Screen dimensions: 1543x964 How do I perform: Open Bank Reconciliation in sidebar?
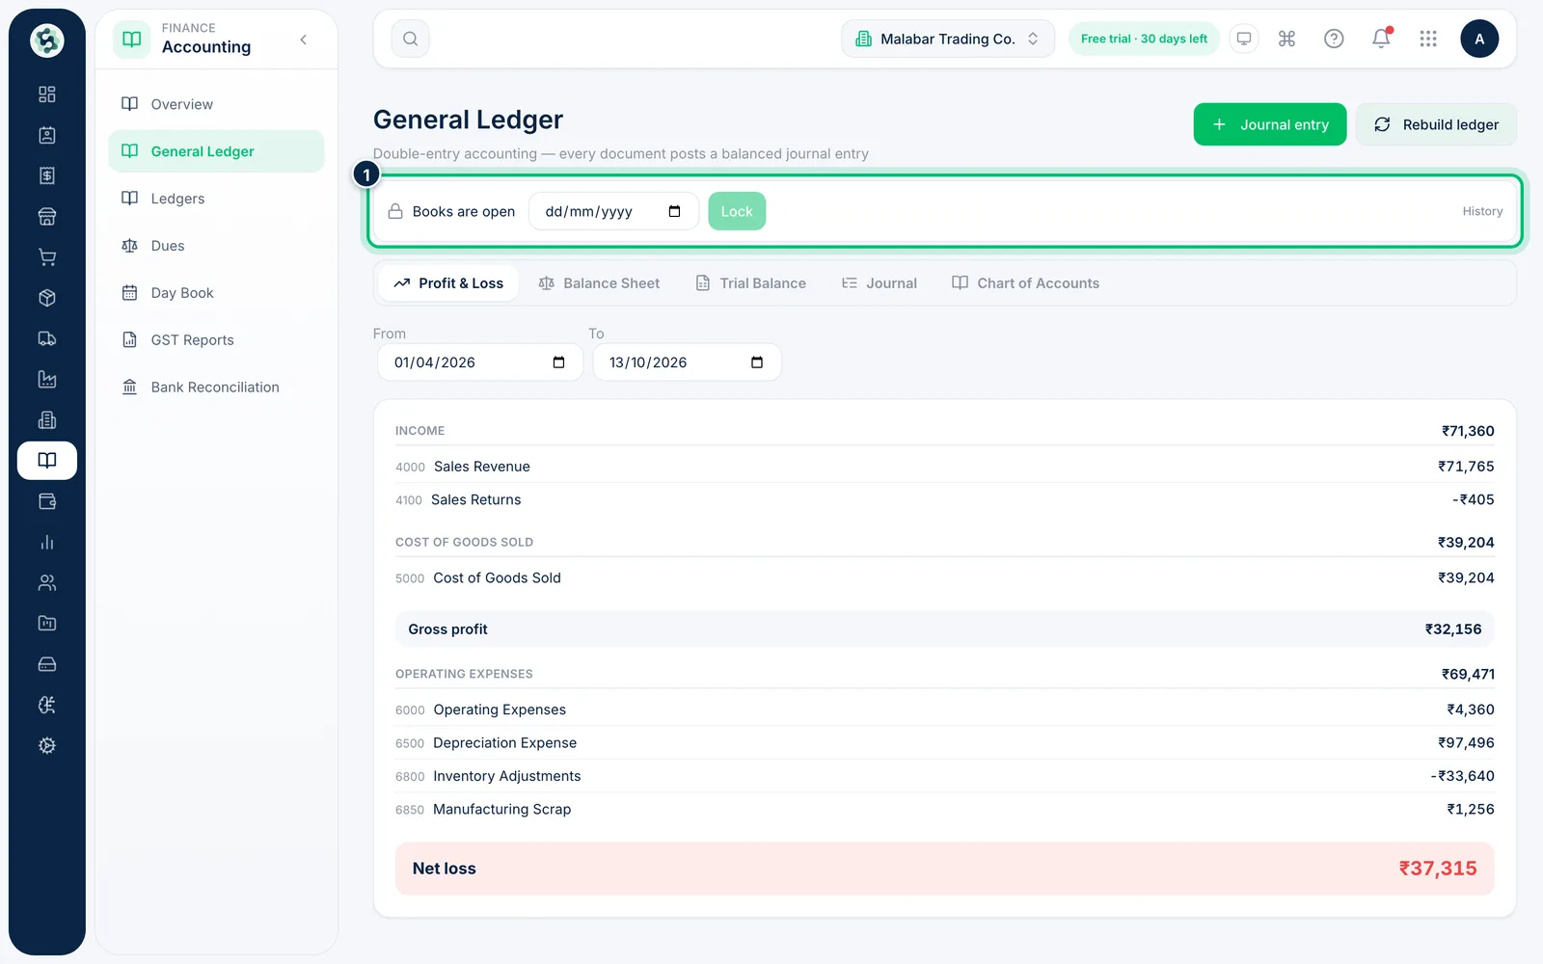216,388
